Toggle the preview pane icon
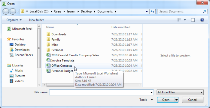This screenshot has height=108, width=210. pyautogui.click(x=193, y=20)
